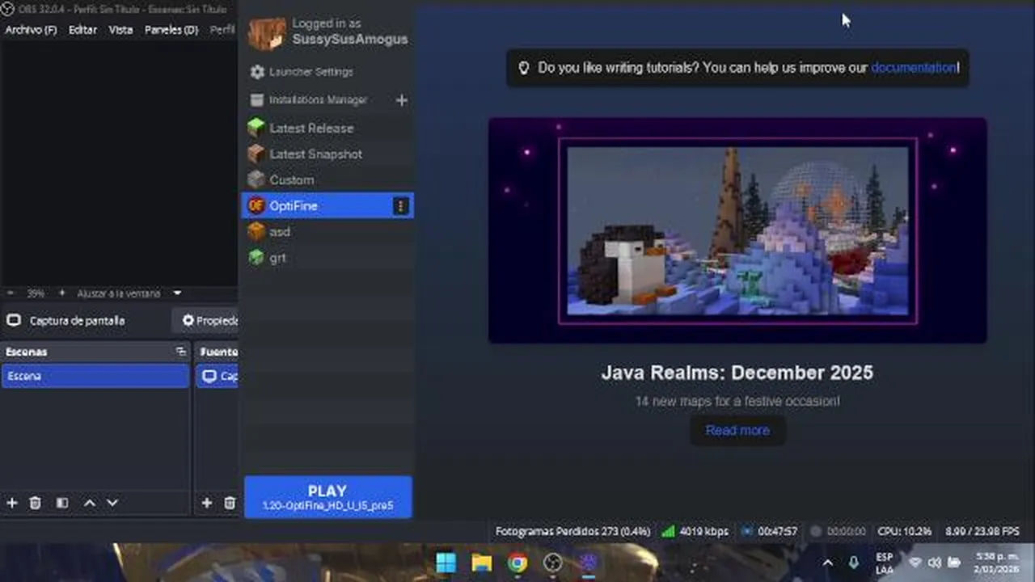Select the asd installation
Screen dimensions: 1035x582
pyautogui.click(x=327, y=231)
